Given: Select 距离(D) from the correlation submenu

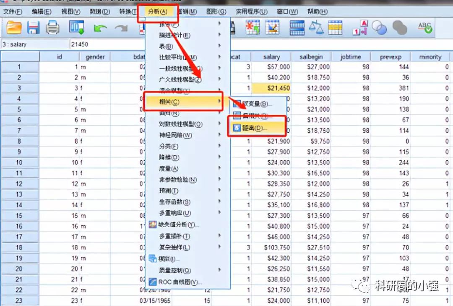Looking at the screenshot, I should click(x=259, y=127).
